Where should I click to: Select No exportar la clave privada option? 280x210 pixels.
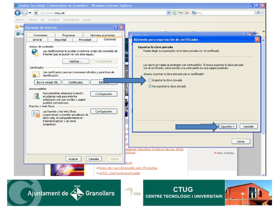coord(167,86)
